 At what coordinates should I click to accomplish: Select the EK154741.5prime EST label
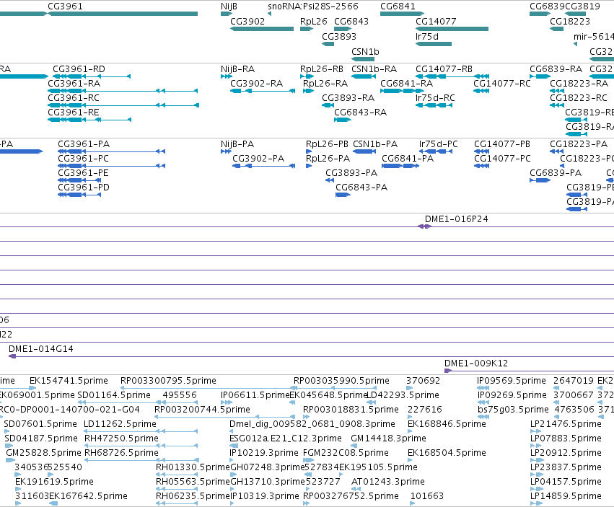(x=69, y=381)
